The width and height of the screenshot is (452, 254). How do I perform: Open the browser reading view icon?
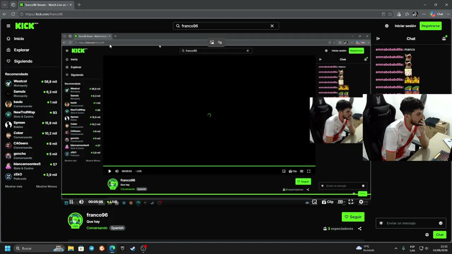click(383, 14)
